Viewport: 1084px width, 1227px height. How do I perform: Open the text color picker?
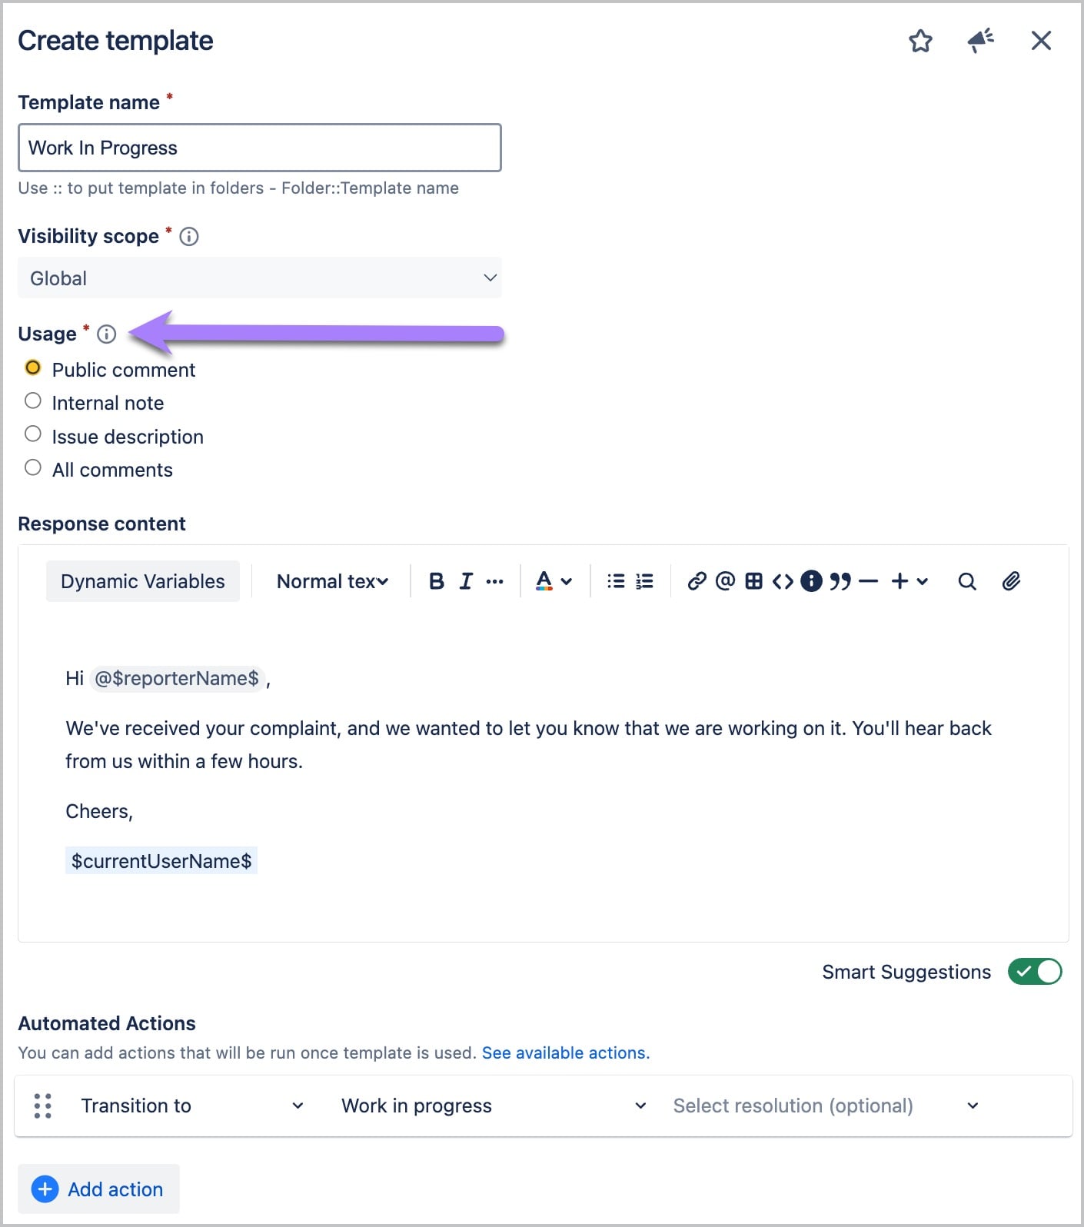click(554, 581)
